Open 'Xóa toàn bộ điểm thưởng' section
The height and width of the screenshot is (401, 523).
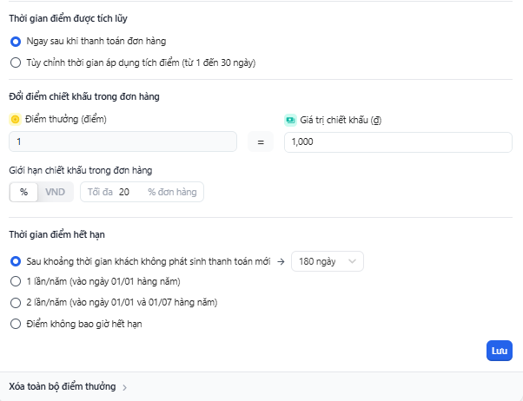pyautogui.click(x=62, y=386)
